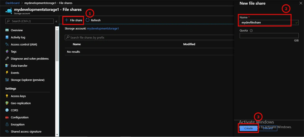Click the Data transfer icon
The width and height of the screenshot is (304, 137).
7,66
